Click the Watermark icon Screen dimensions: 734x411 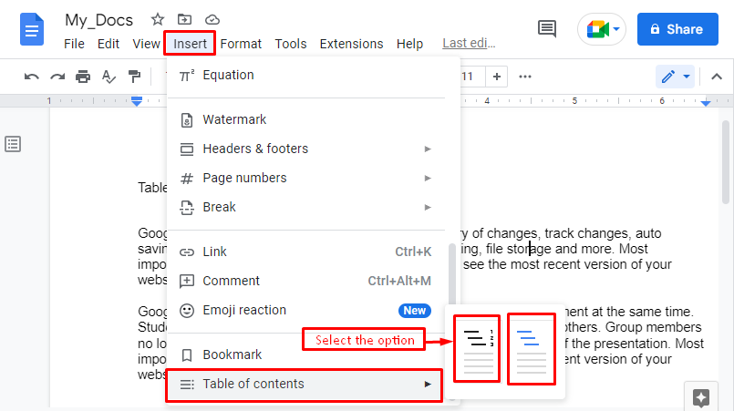click(x=187, y=120)
